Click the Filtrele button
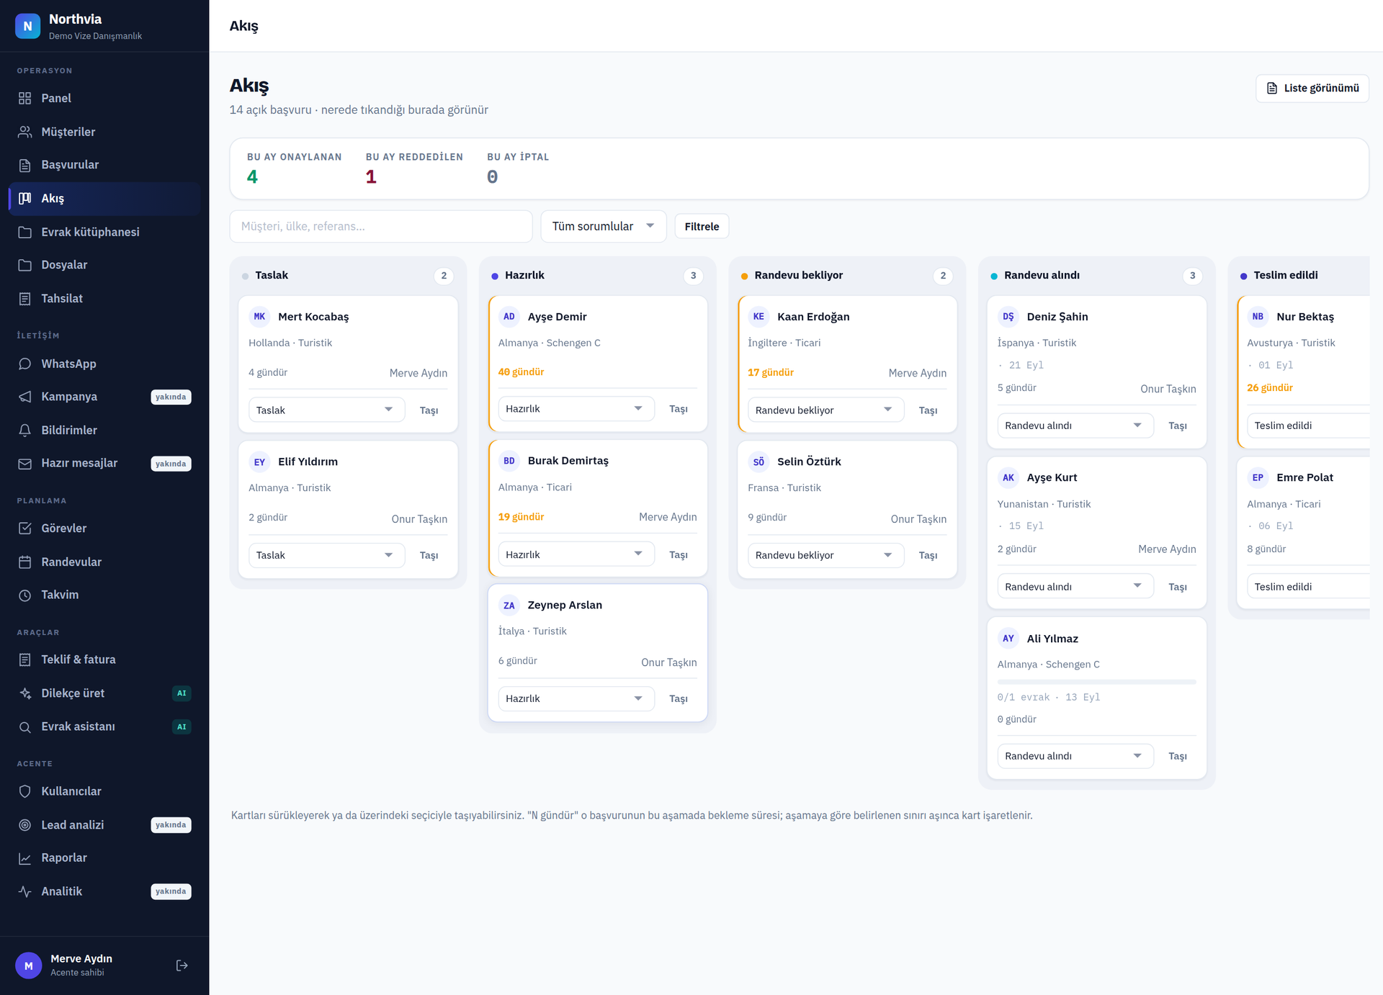 coord(702,226)
